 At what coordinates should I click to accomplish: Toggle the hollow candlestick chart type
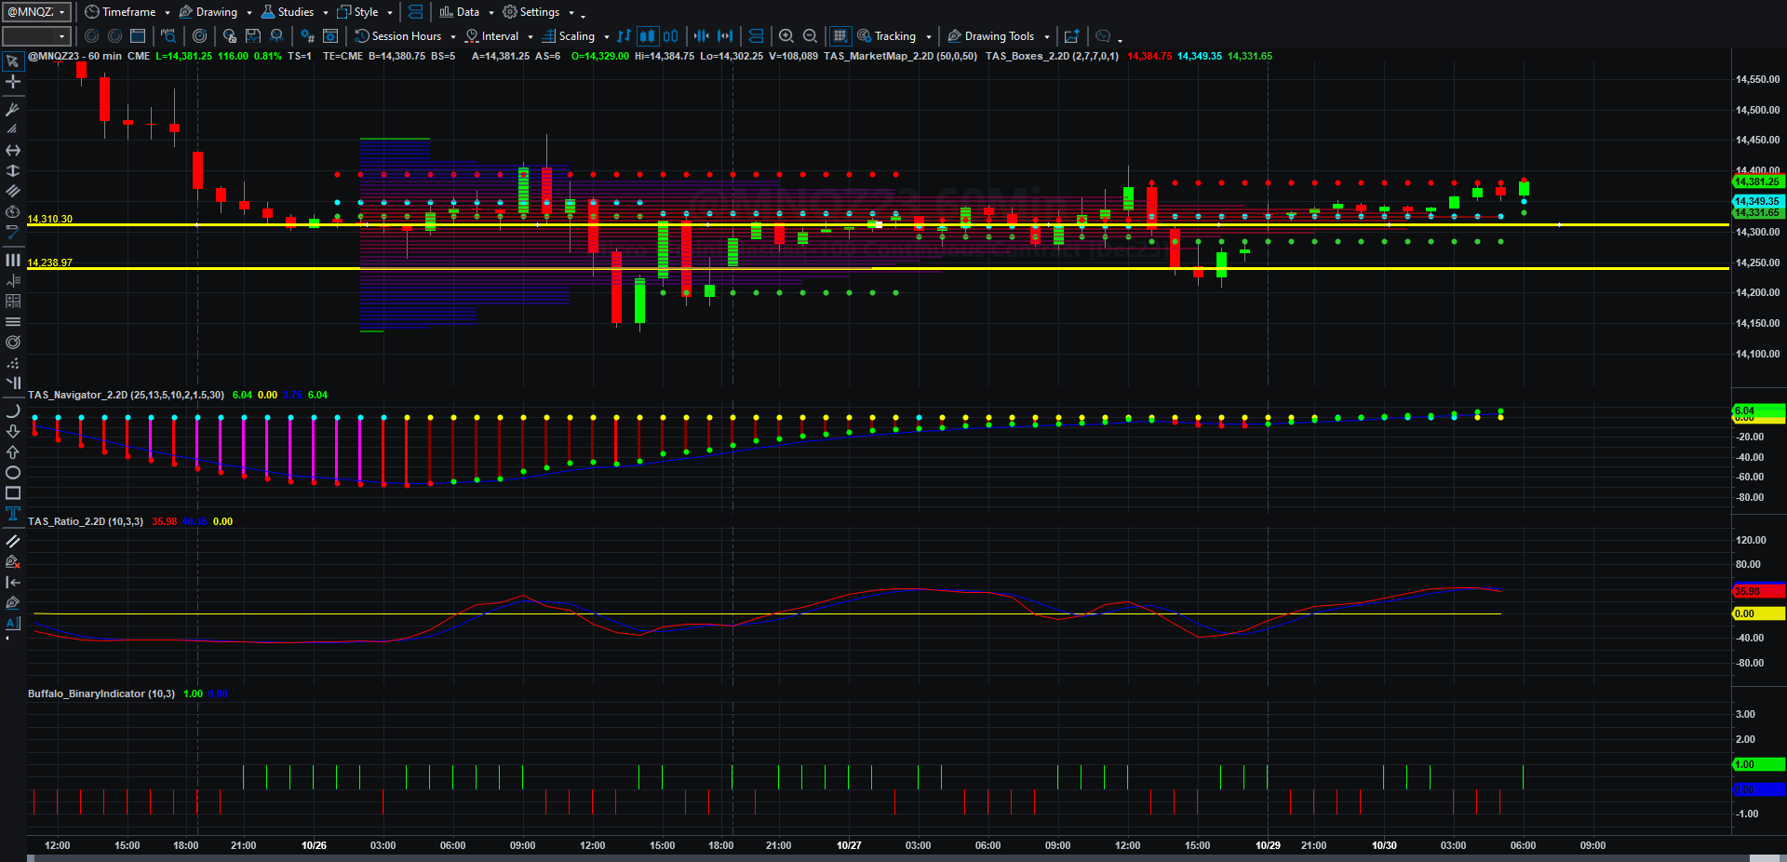point(670,36)
